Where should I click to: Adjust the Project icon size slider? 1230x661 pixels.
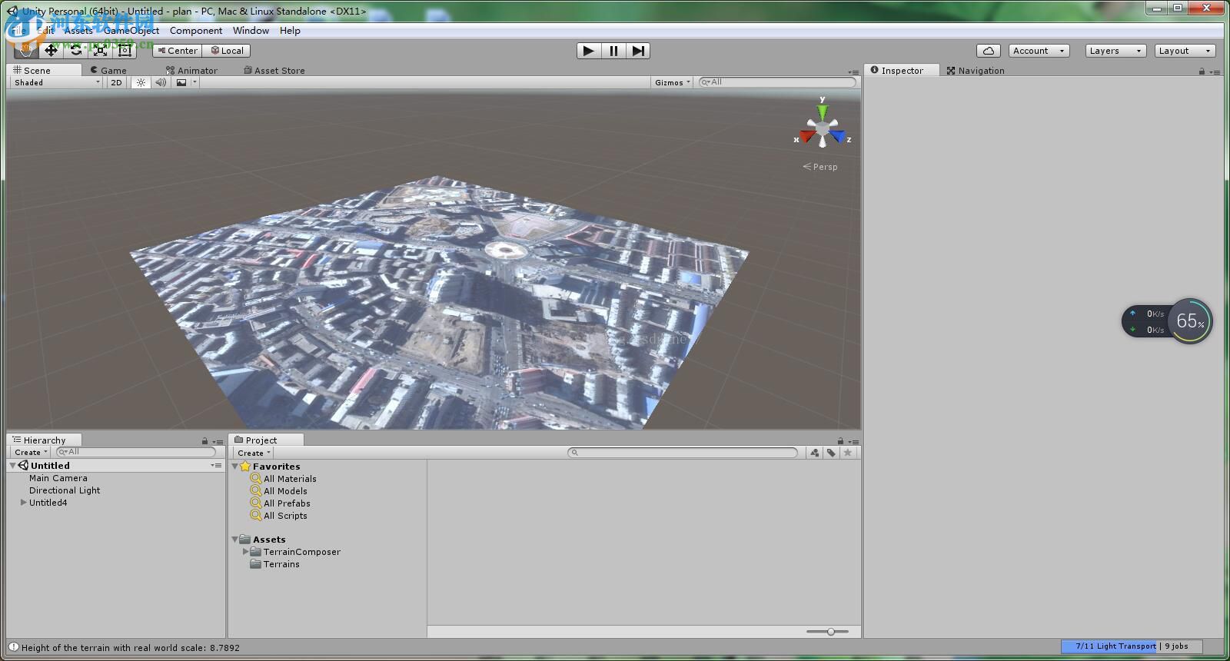pos(830,632)
